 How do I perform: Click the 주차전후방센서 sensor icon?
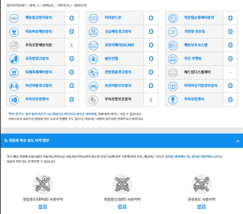coord(14,100)
